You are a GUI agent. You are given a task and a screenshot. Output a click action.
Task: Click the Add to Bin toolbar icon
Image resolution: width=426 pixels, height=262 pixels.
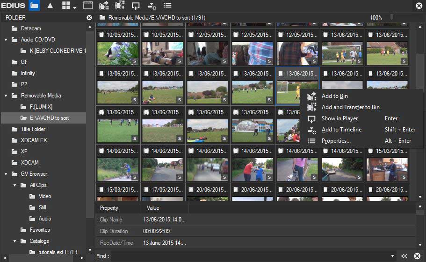104,6
